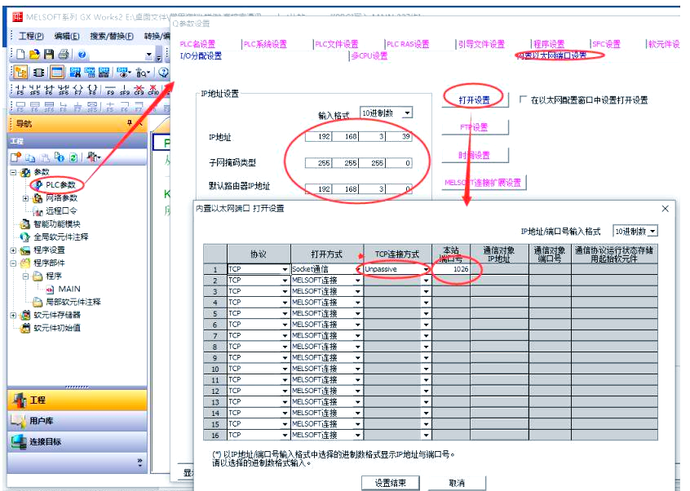Click the green refresh icon in project pane
690x491 pixels.
tap(73, 157)
